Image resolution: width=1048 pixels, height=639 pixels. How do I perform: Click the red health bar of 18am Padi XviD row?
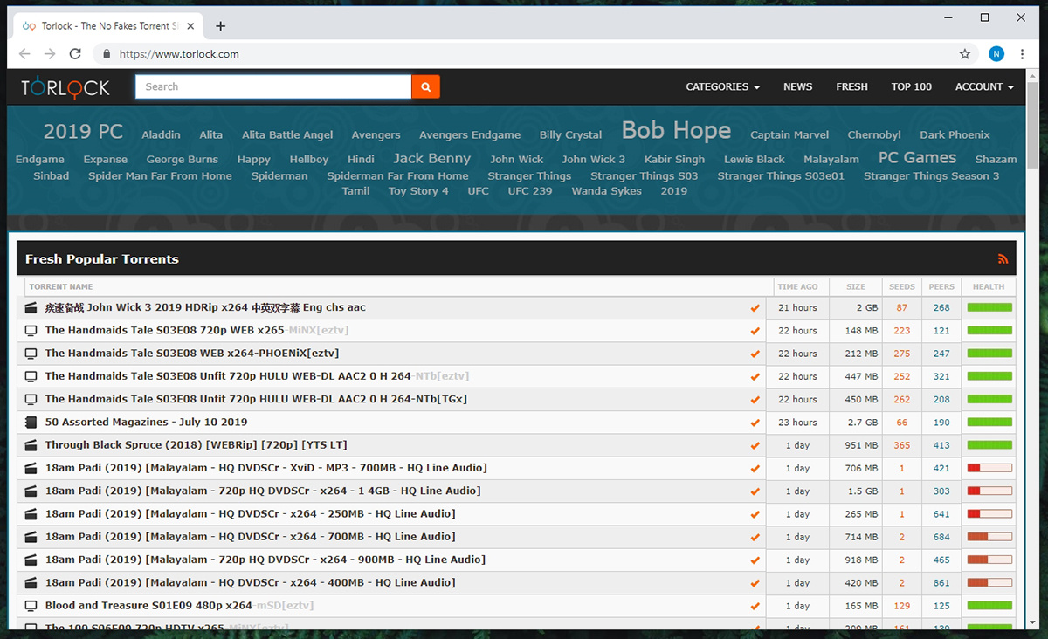tap(989, 468)
